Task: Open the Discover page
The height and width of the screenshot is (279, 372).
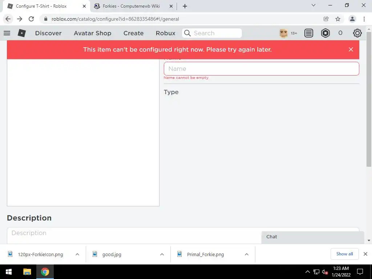Action: click(x=48, y=33)
